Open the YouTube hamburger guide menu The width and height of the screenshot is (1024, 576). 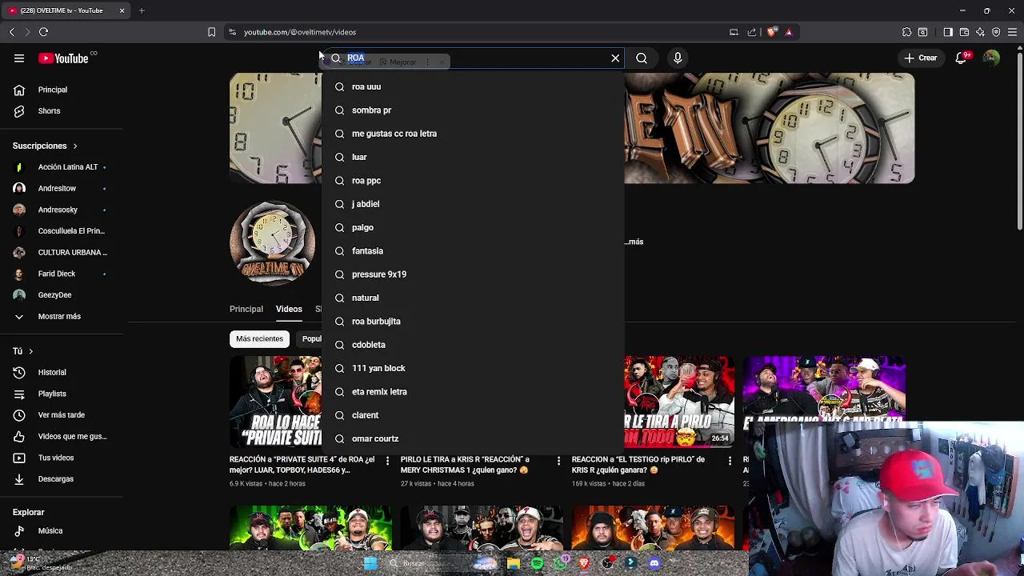click(x=19, y=58)
